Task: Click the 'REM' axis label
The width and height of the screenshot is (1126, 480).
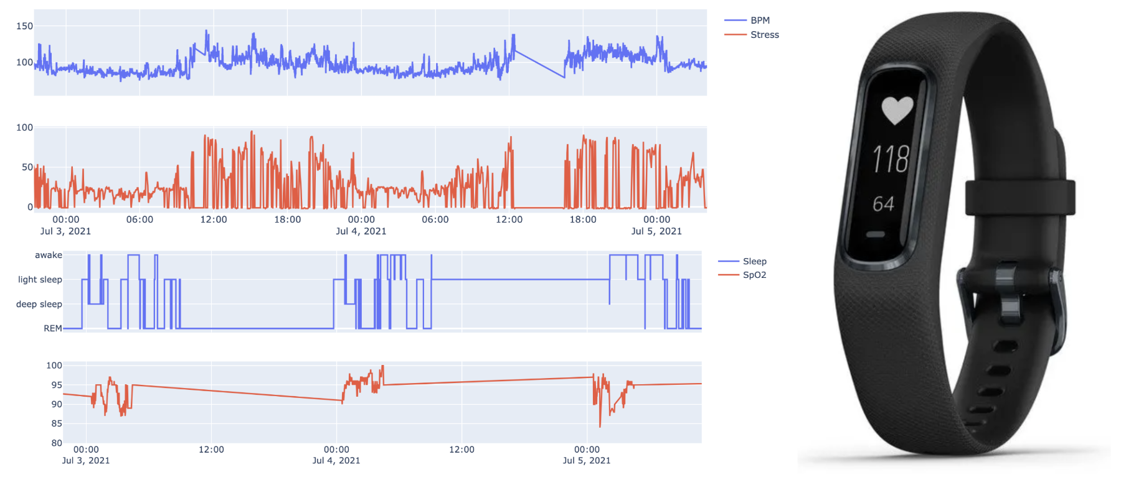Action: (53, 328)
